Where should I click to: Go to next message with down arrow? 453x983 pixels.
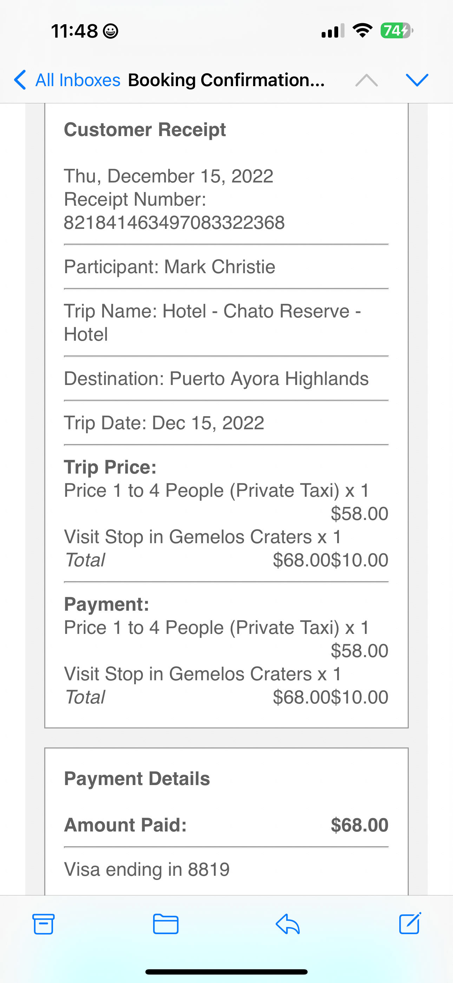[417, 80]
